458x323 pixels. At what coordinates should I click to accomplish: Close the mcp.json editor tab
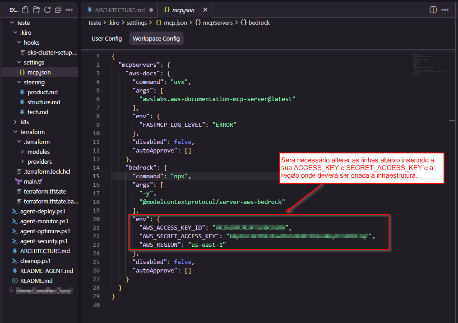(x=206, y=9)
